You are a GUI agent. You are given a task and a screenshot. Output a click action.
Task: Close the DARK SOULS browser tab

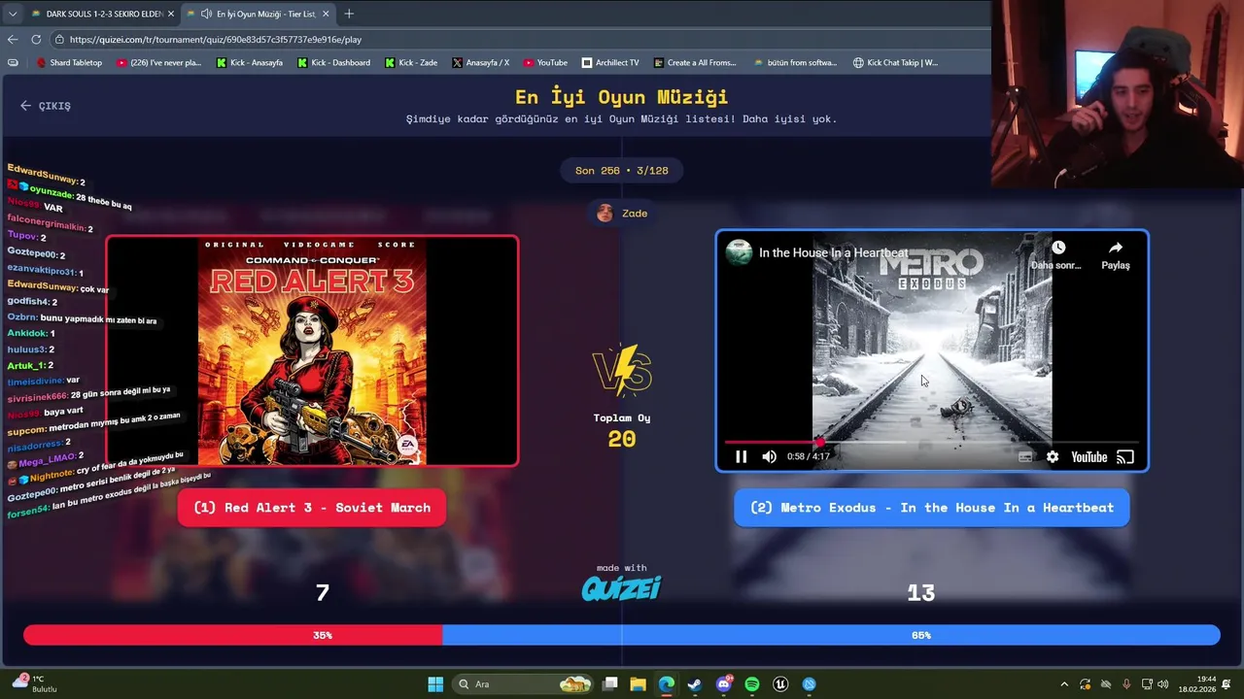[x=171, y=14]
